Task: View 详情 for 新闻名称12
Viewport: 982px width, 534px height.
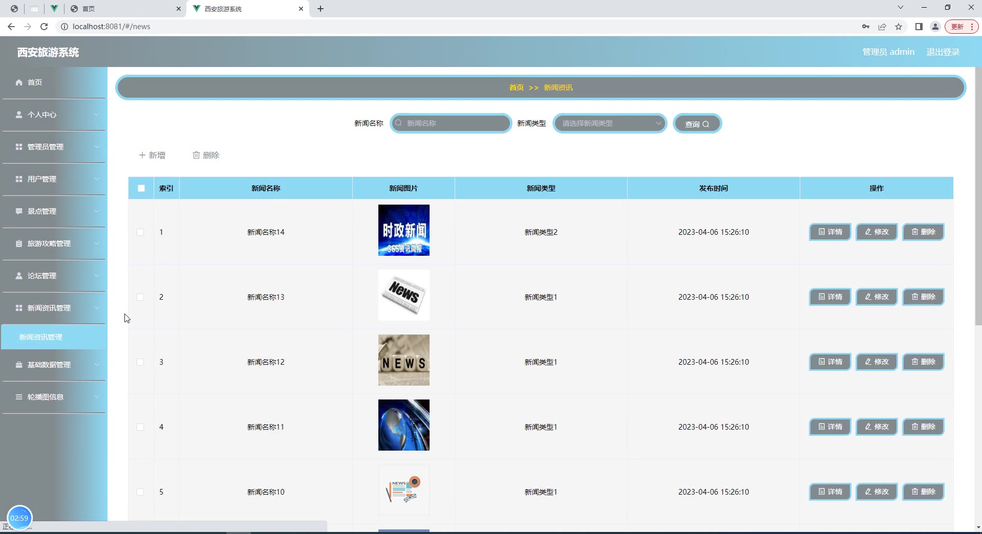Action: 830,362
